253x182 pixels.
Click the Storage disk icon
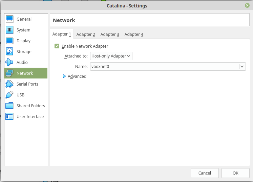9,52
